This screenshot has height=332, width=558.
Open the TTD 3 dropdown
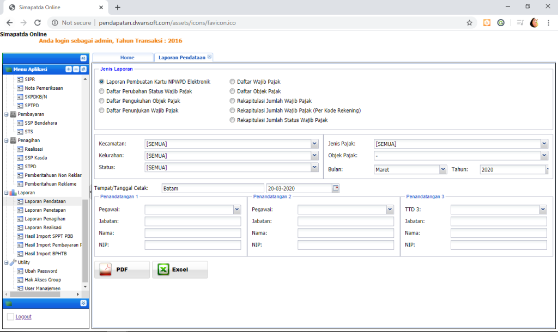click(x=543, y=210)
